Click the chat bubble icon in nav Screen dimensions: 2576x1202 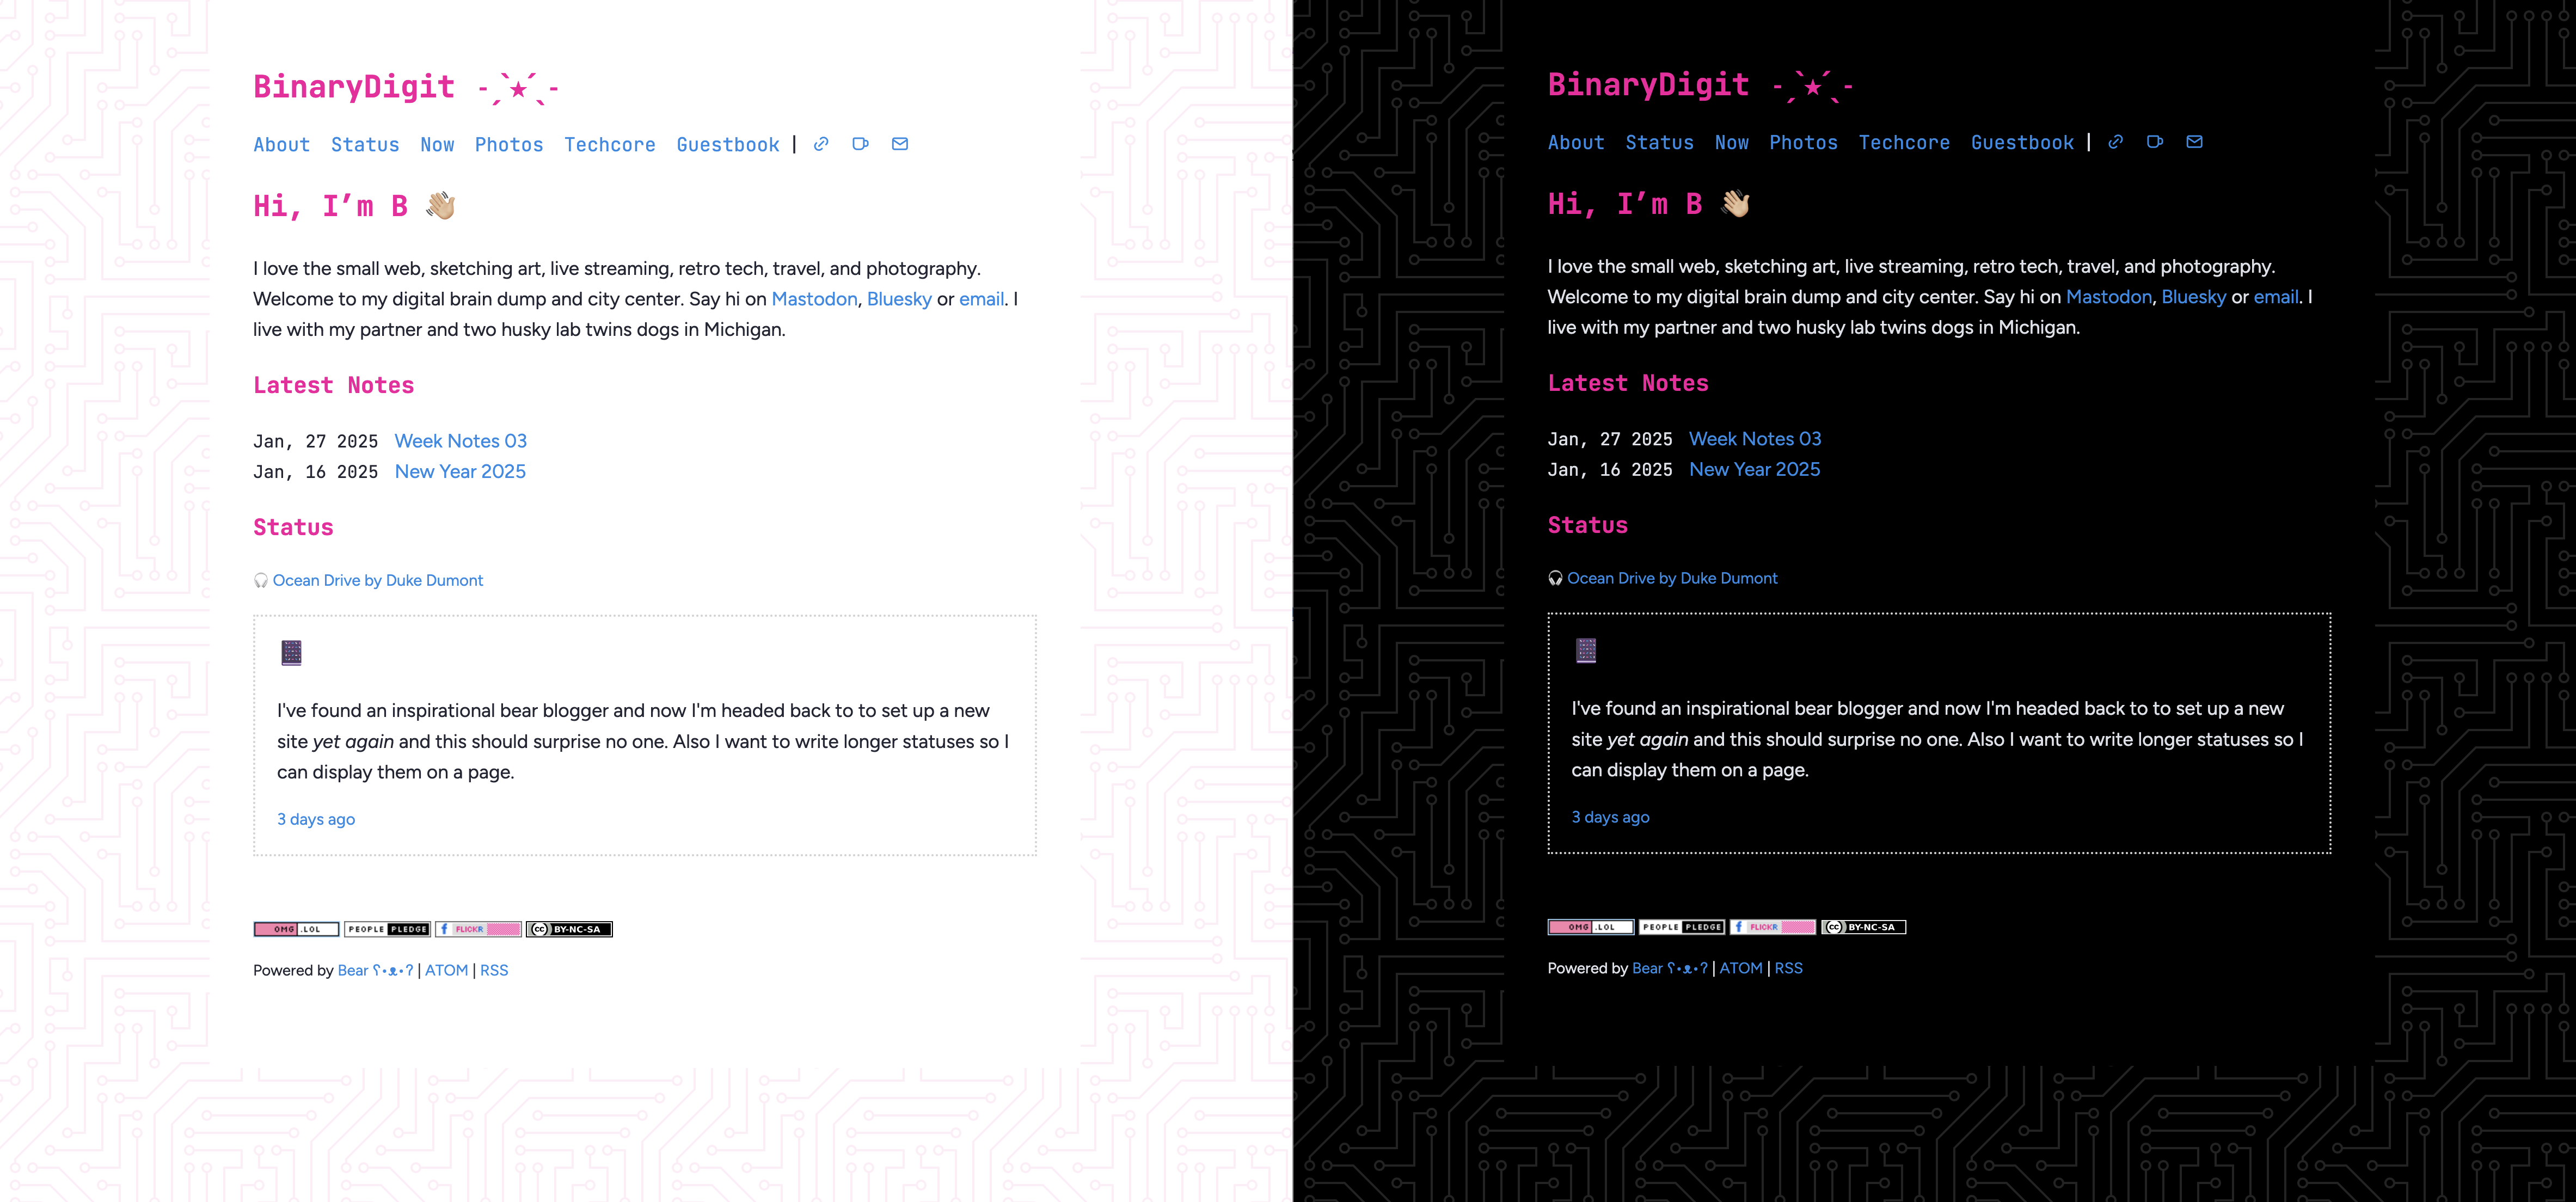click(x=861, y=144)
